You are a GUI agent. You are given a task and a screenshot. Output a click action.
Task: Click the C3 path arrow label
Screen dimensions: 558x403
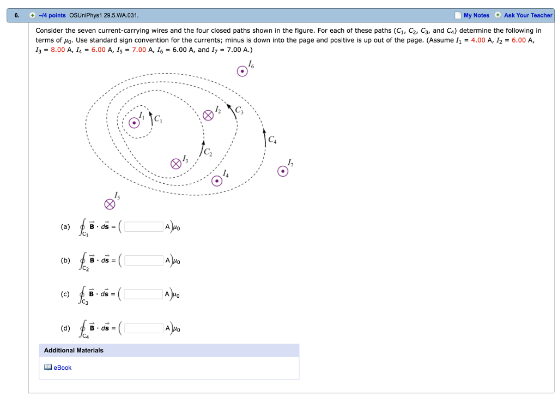[x=239, y=110]
